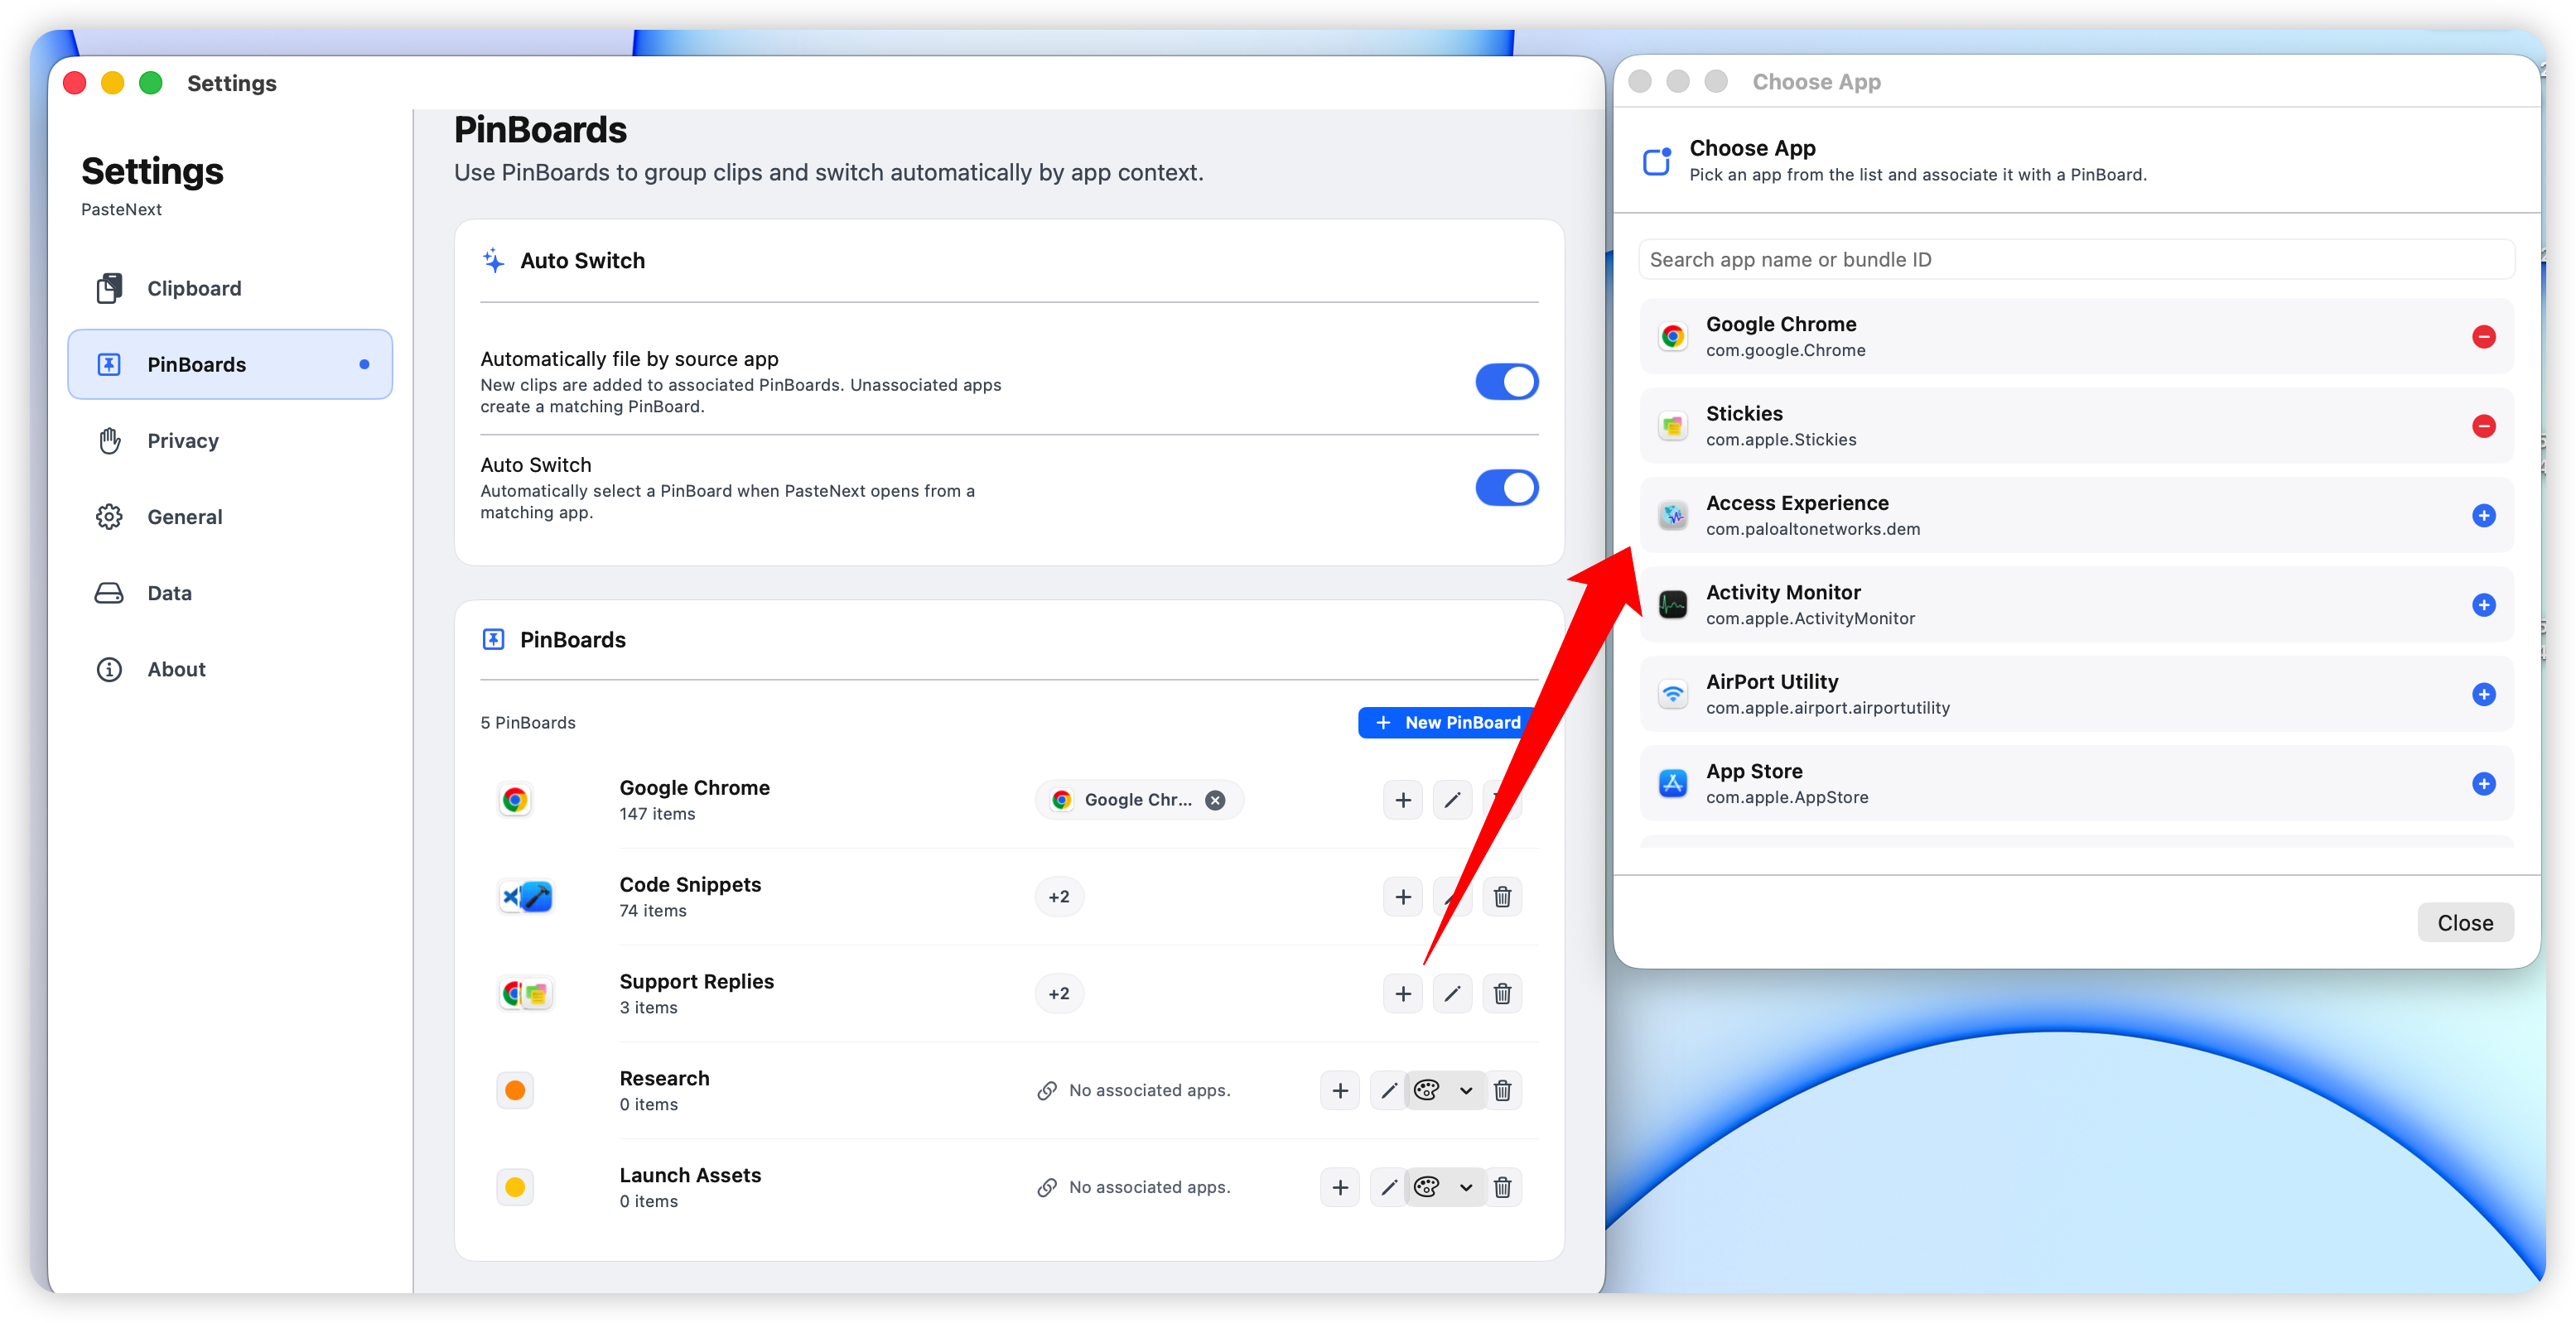The height and width of the screenshot is (1323, 2576).
Task: Click the "com.apple.AppStore" bundle ID text
Action: click(1787, 797)
